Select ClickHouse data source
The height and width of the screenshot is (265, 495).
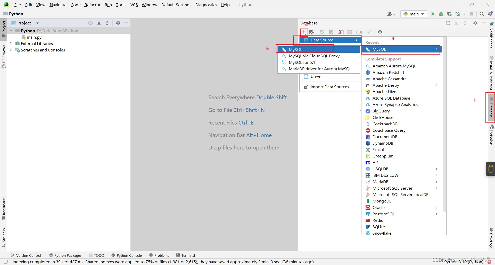pyautogui.click(x=402, y=117)
